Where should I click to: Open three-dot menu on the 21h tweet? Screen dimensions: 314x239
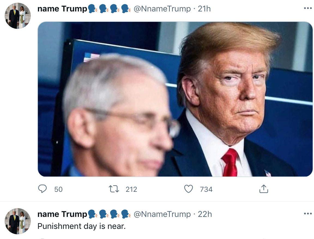[x=308, y=8]
